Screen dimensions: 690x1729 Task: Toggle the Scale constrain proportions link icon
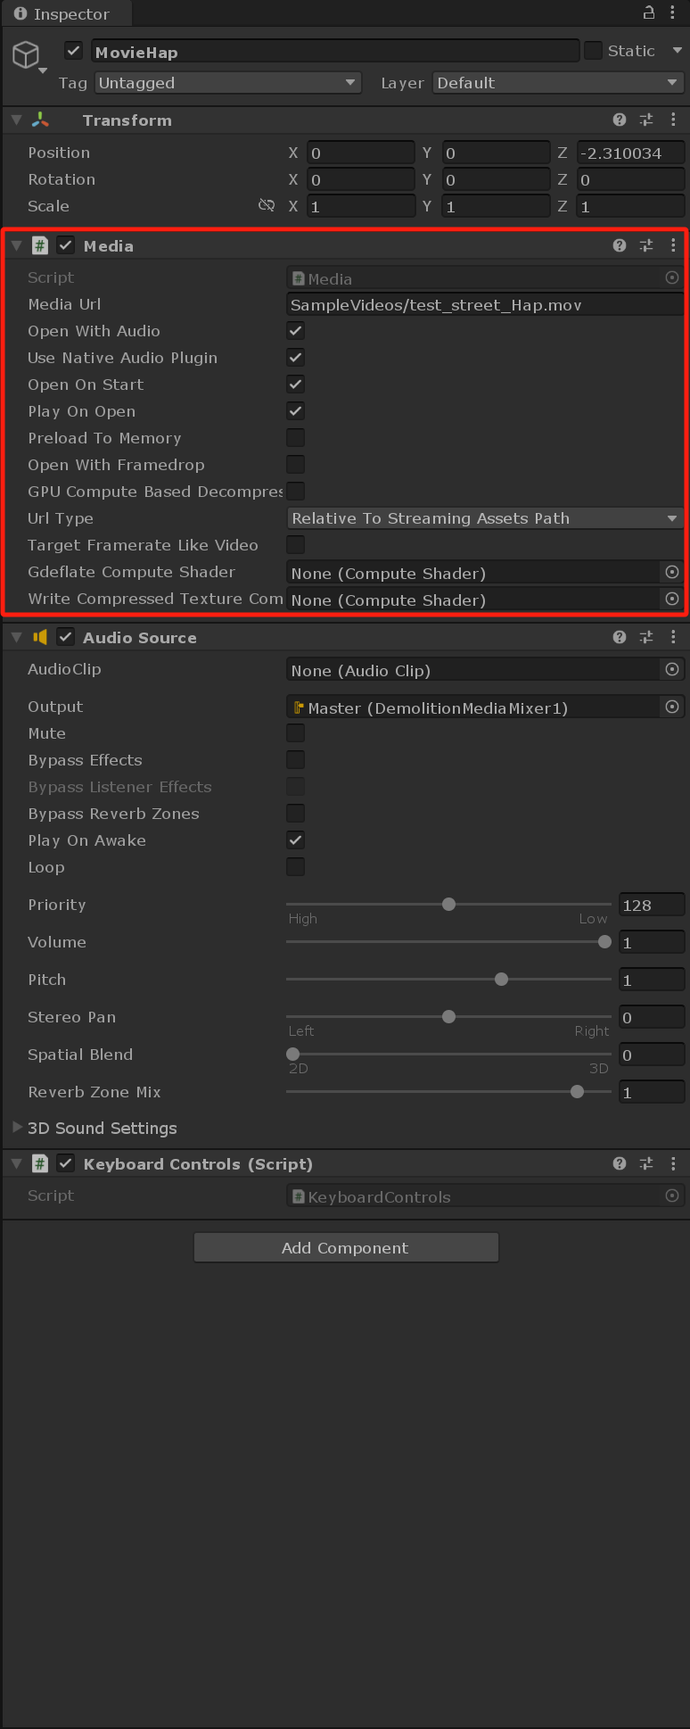tap(266, 206)
